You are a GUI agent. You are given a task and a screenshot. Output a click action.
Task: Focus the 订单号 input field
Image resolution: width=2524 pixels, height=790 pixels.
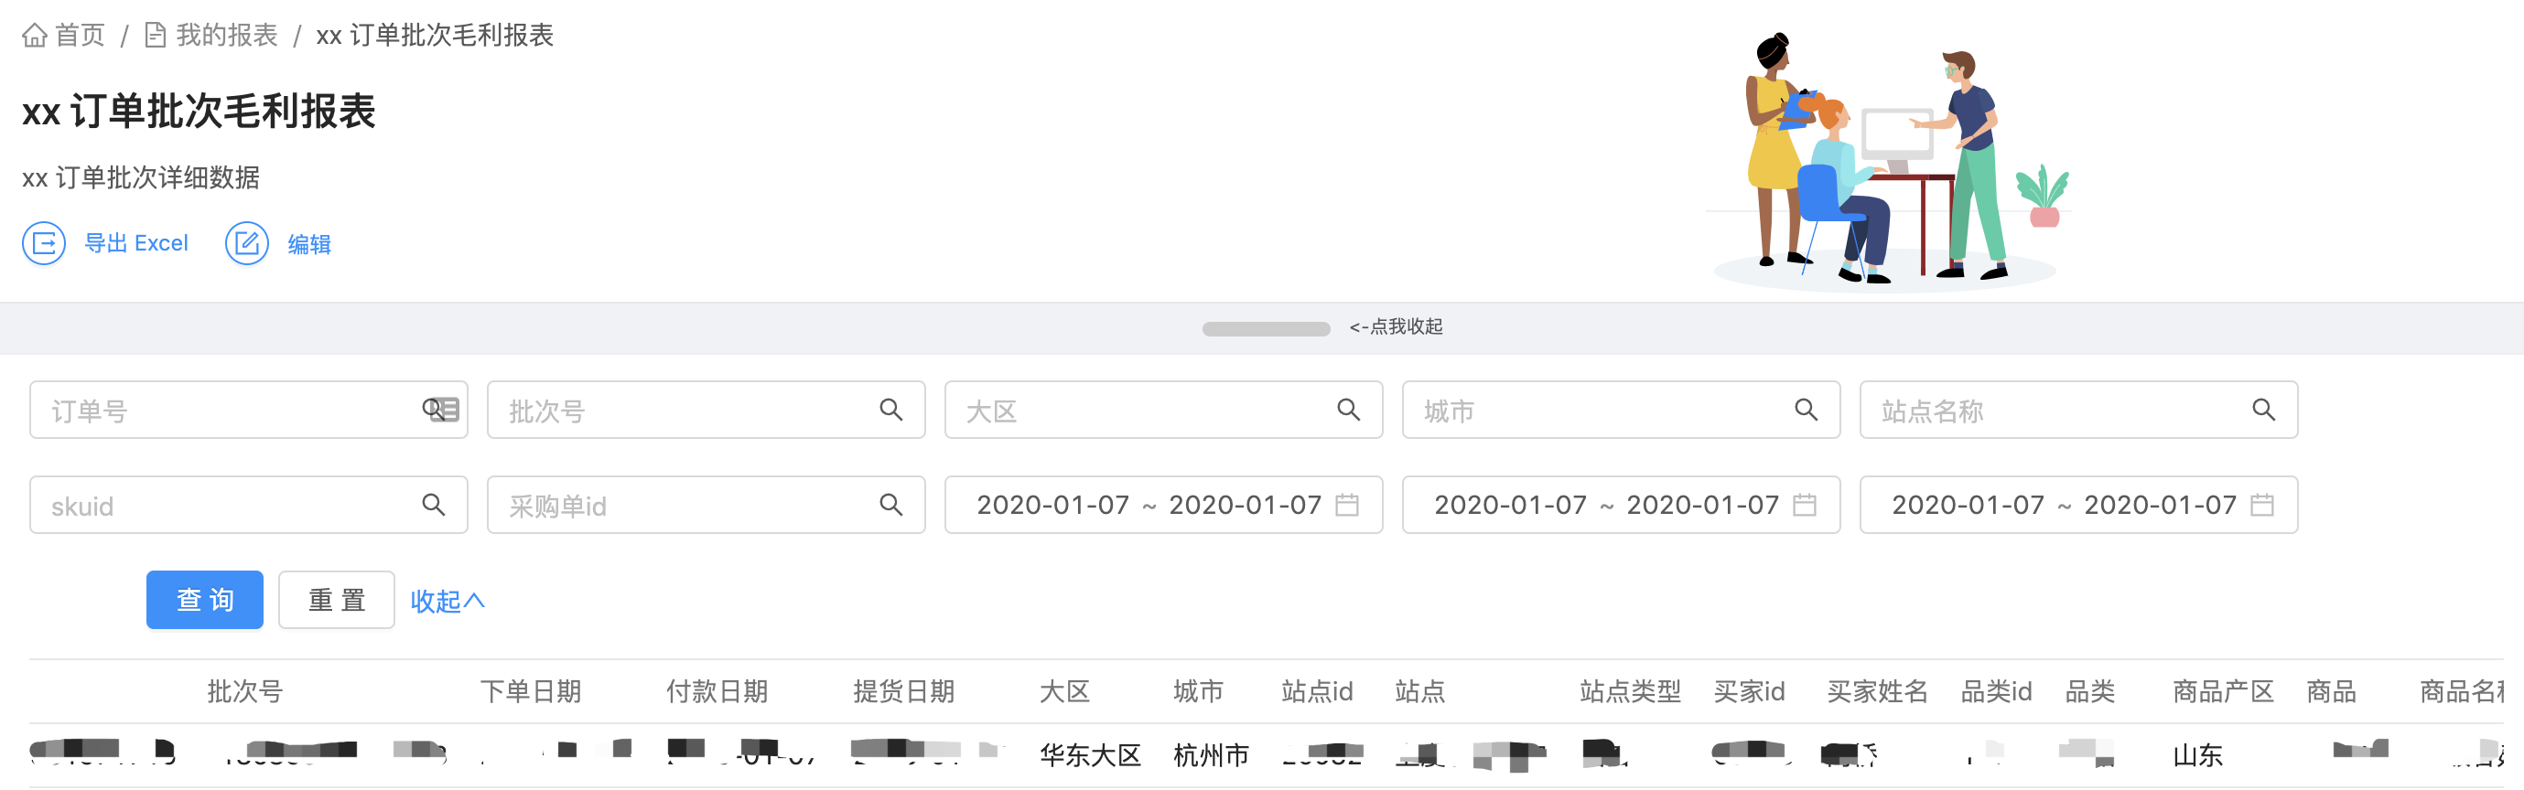coord(249,411)
